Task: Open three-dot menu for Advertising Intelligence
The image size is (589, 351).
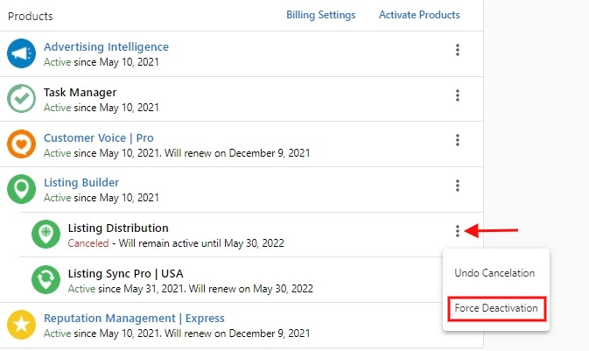Action: tap(457, 50)
